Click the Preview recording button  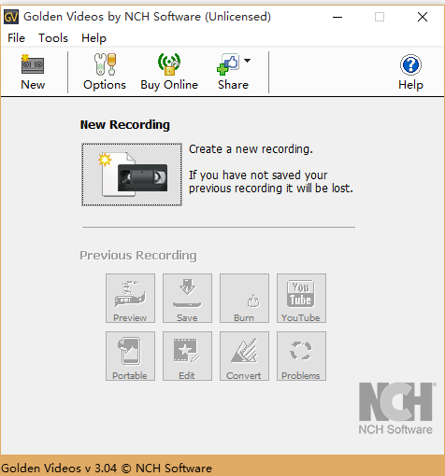coord(130,299)
